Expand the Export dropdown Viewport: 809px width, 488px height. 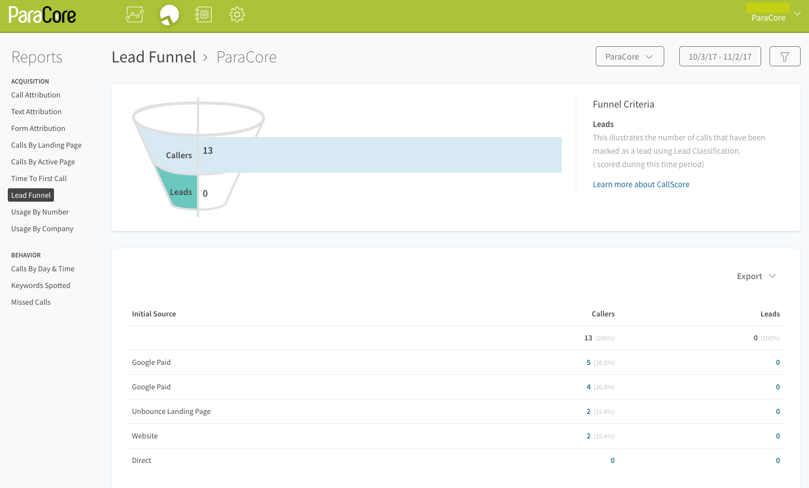pyautogui.click(x=756, y=276)
